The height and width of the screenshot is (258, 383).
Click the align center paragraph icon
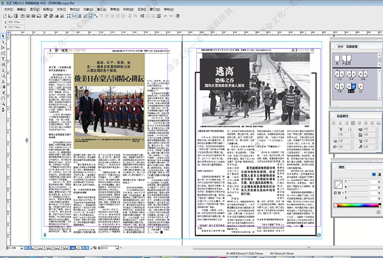pyautogui.click(x=340, y=123)
